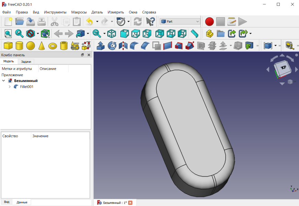Screen dimensions: 299x206
Task: Click the ruler measure distance icon
Action: (195, 34)
